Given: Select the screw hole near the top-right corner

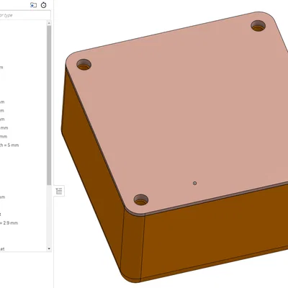Looking at the screenshot, I should click(x=258, y=26).
